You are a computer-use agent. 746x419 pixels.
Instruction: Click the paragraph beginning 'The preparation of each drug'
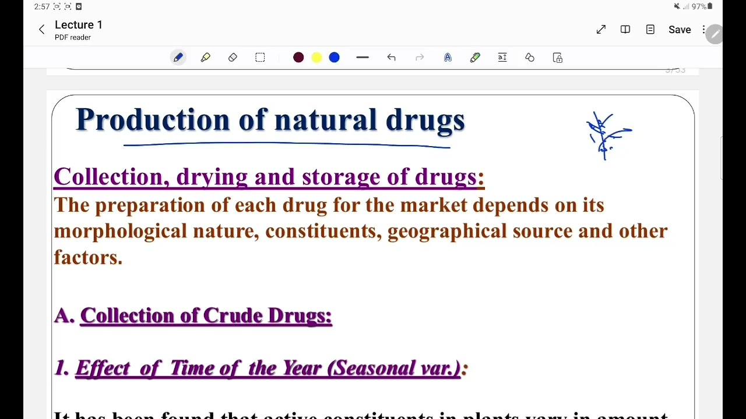click(x=361, y=231)
